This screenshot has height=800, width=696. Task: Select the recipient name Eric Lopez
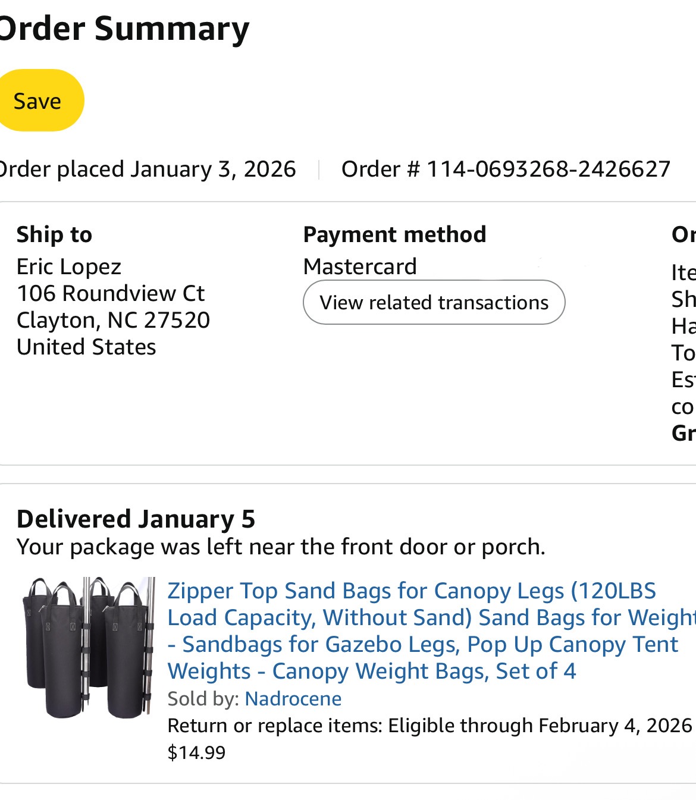69,266
